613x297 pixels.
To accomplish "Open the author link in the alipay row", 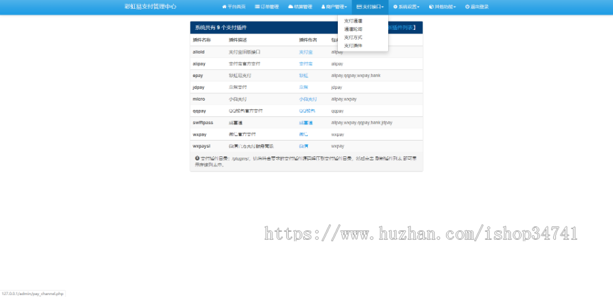I will tap(306, 64).
